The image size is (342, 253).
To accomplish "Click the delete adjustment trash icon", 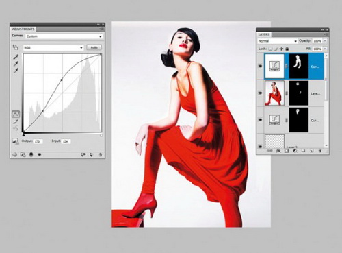I will pos(100,155).
